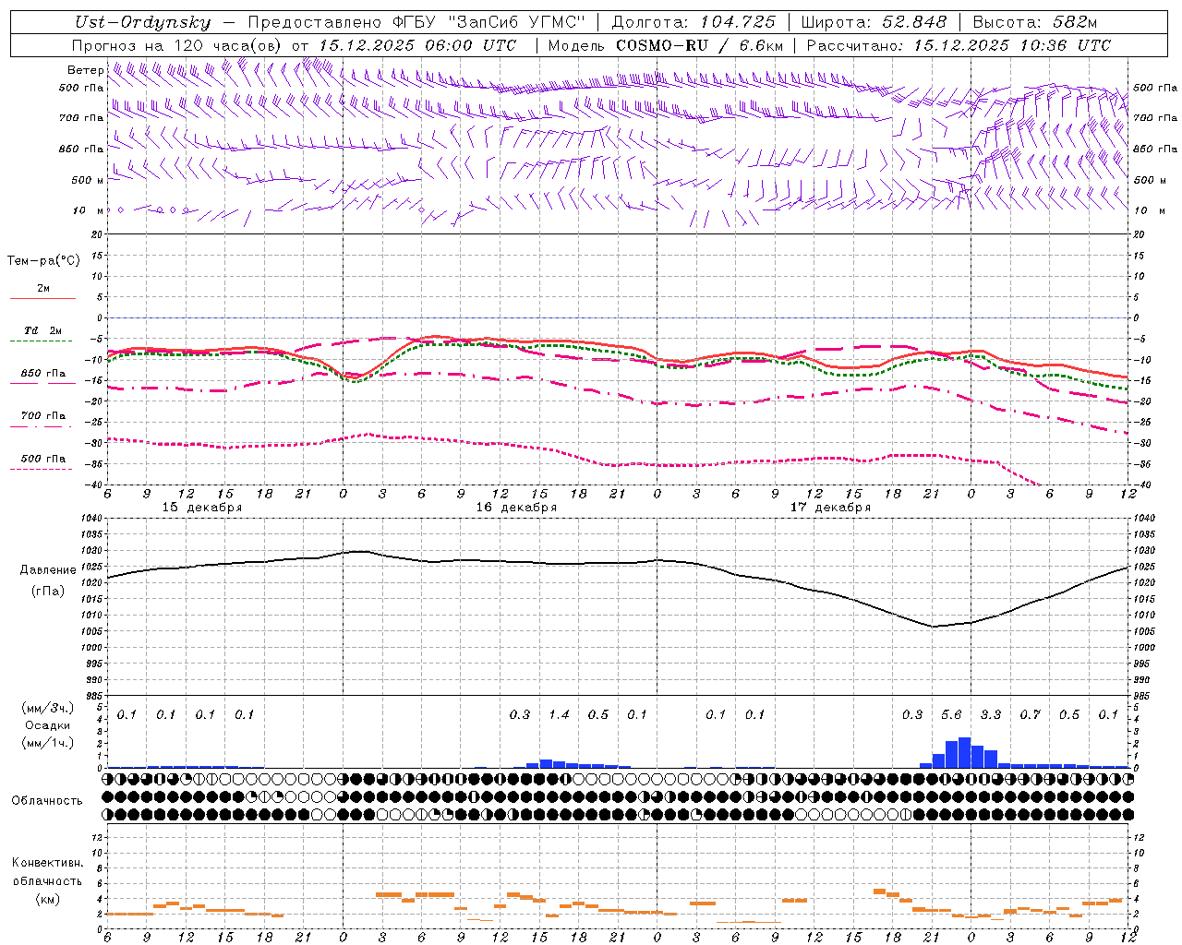
Task: Click 'Рассчитано: 15.12.2025 10:36 UTC' text
Action: 959,45
